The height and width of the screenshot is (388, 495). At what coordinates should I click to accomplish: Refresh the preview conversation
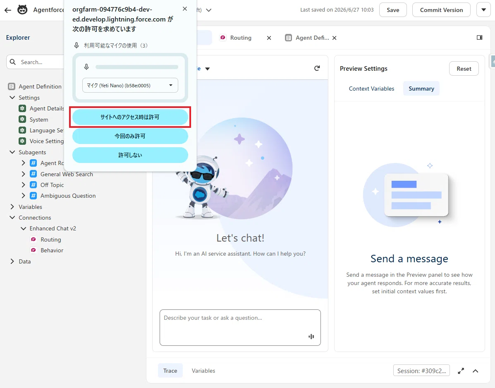tap(317, 68)
